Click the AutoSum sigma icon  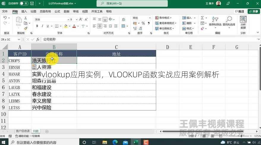202,18
